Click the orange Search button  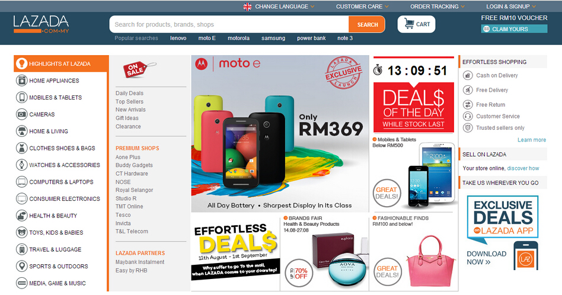tap(367, 24)
